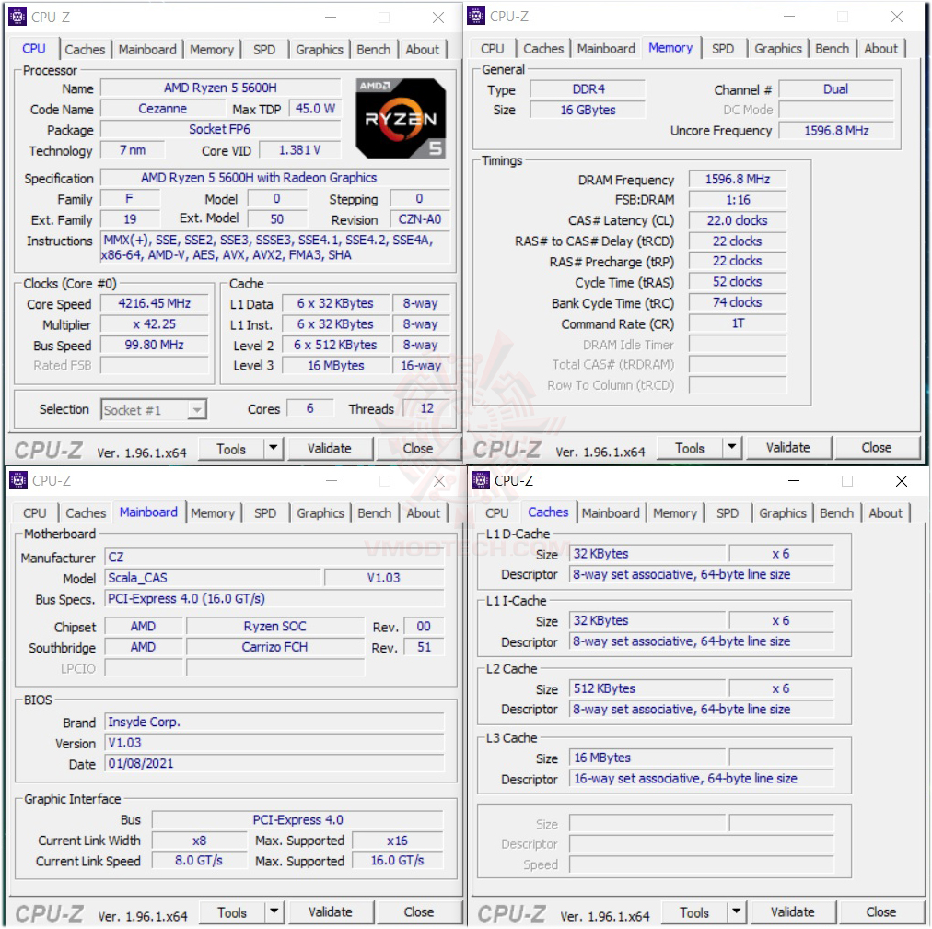This screenshot has width=932, height=929.
Task: Click the Bus Speed value 99.80 MHz
Action: (x=155, y=345)
